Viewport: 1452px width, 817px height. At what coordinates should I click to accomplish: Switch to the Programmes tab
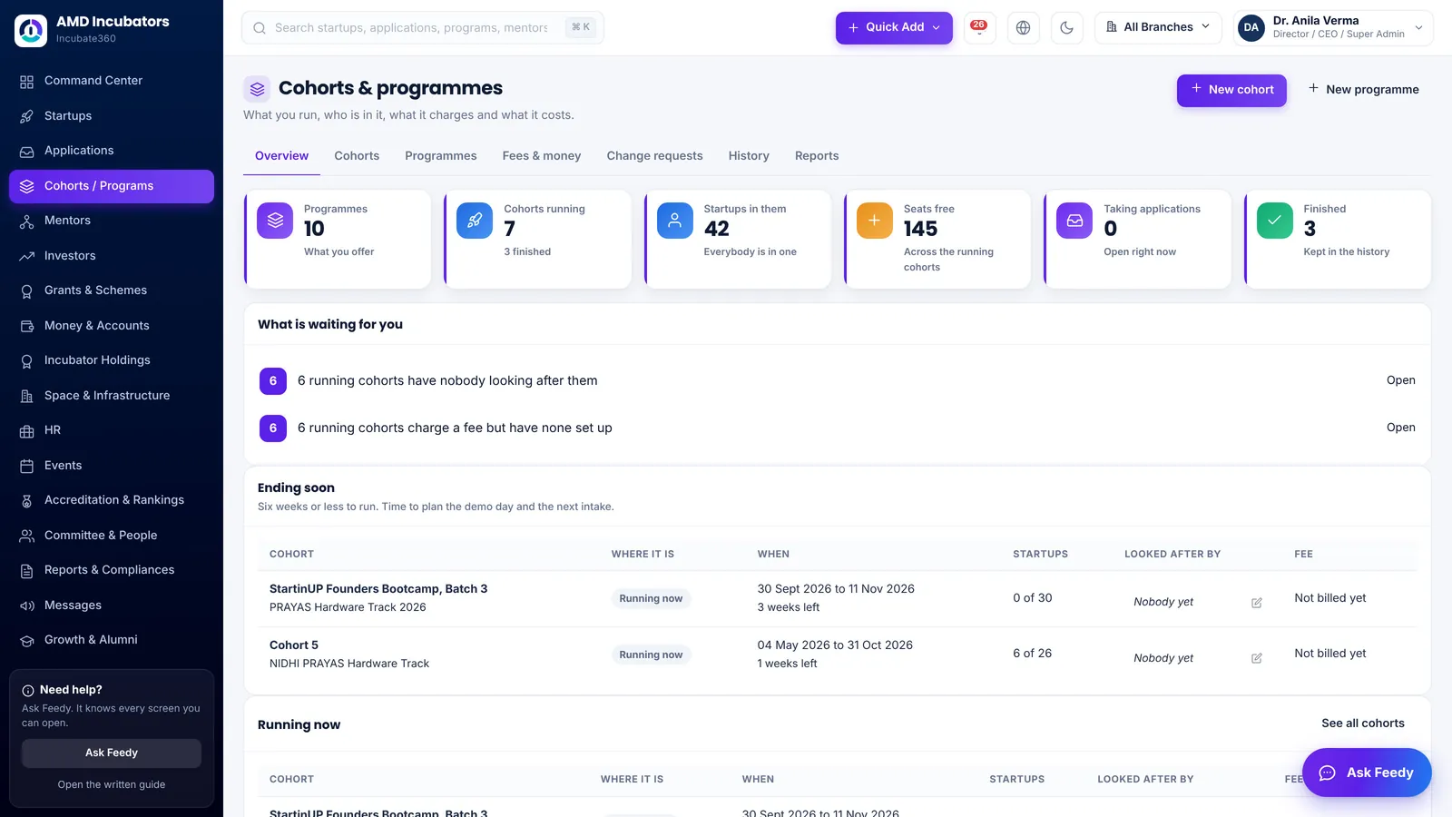coord(441,156)
